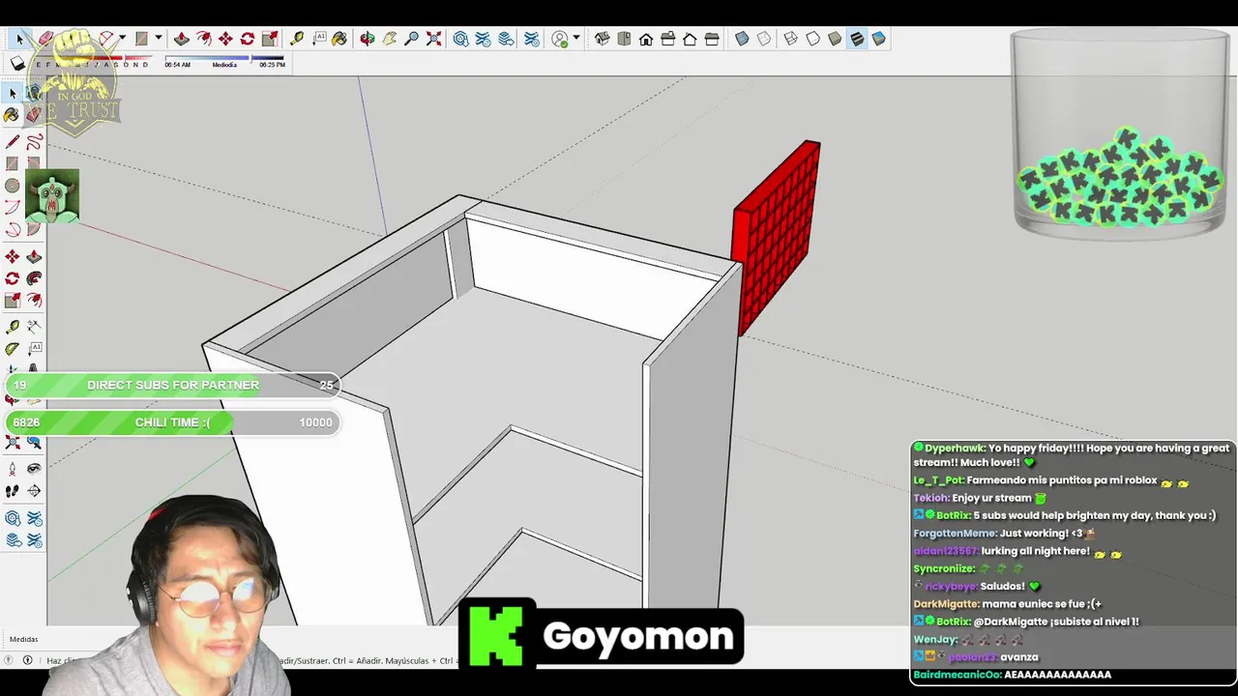This screenshot has height=696, width=1238.
Task: Open Extension Manager in top toolbar
Action: pyautogui.click(x=531, y=39)
